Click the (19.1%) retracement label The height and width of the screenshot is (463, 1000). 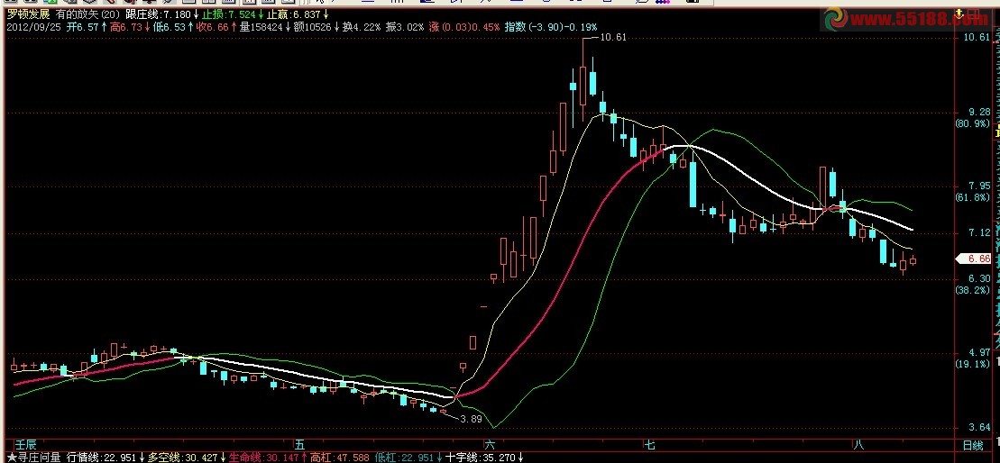pyautogui.click(x=972, y=364)
